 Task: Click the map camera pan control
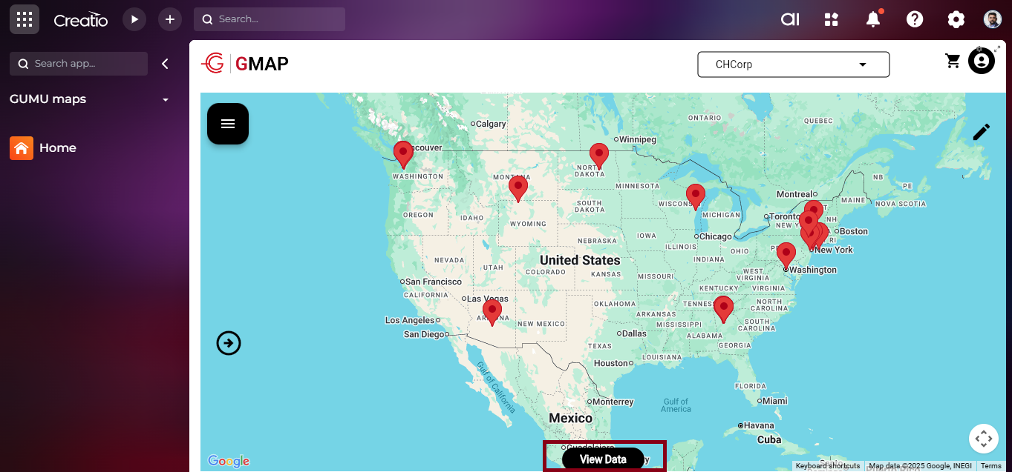pyautogui.click(x=984, y=439)
